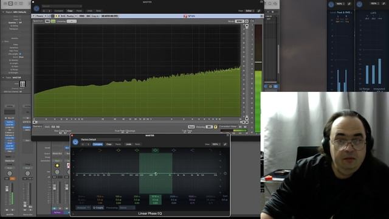
Task: Enable the low cut band icon in Linear Phase EQ
Action: point(81,150)
